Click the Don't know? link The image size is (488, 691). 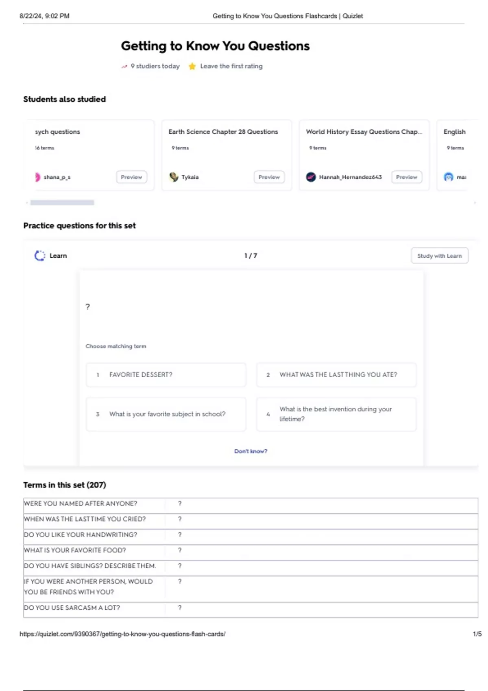coord(251,451)
